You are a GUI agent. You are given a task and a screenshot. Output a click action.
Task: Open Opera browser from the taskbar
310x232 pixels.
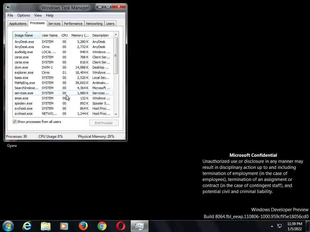click(121, 226)
